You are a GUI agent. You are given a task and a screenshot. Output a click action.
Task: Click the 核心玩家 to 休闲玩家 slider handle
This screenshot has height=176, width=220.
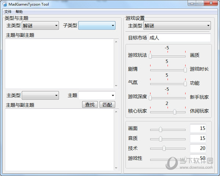click(175, 112)
